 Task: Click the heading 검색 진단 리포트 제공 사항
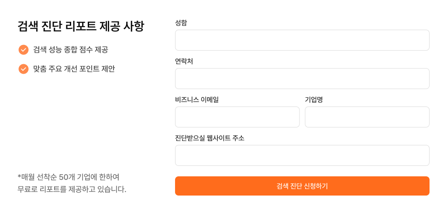click(81, 26)
